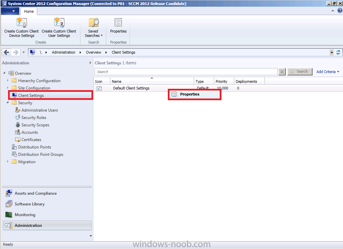
Task: Choose Properties from the context menu
Action: pyautogui.click(x=195, y=94)
